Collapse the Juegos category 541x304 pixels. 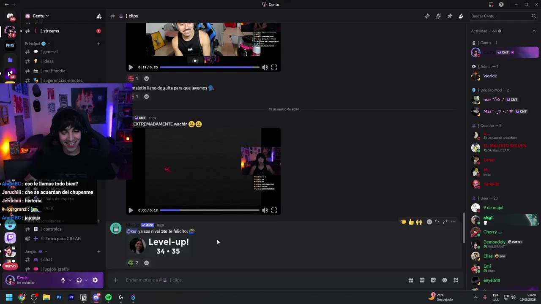coord(35,251)
